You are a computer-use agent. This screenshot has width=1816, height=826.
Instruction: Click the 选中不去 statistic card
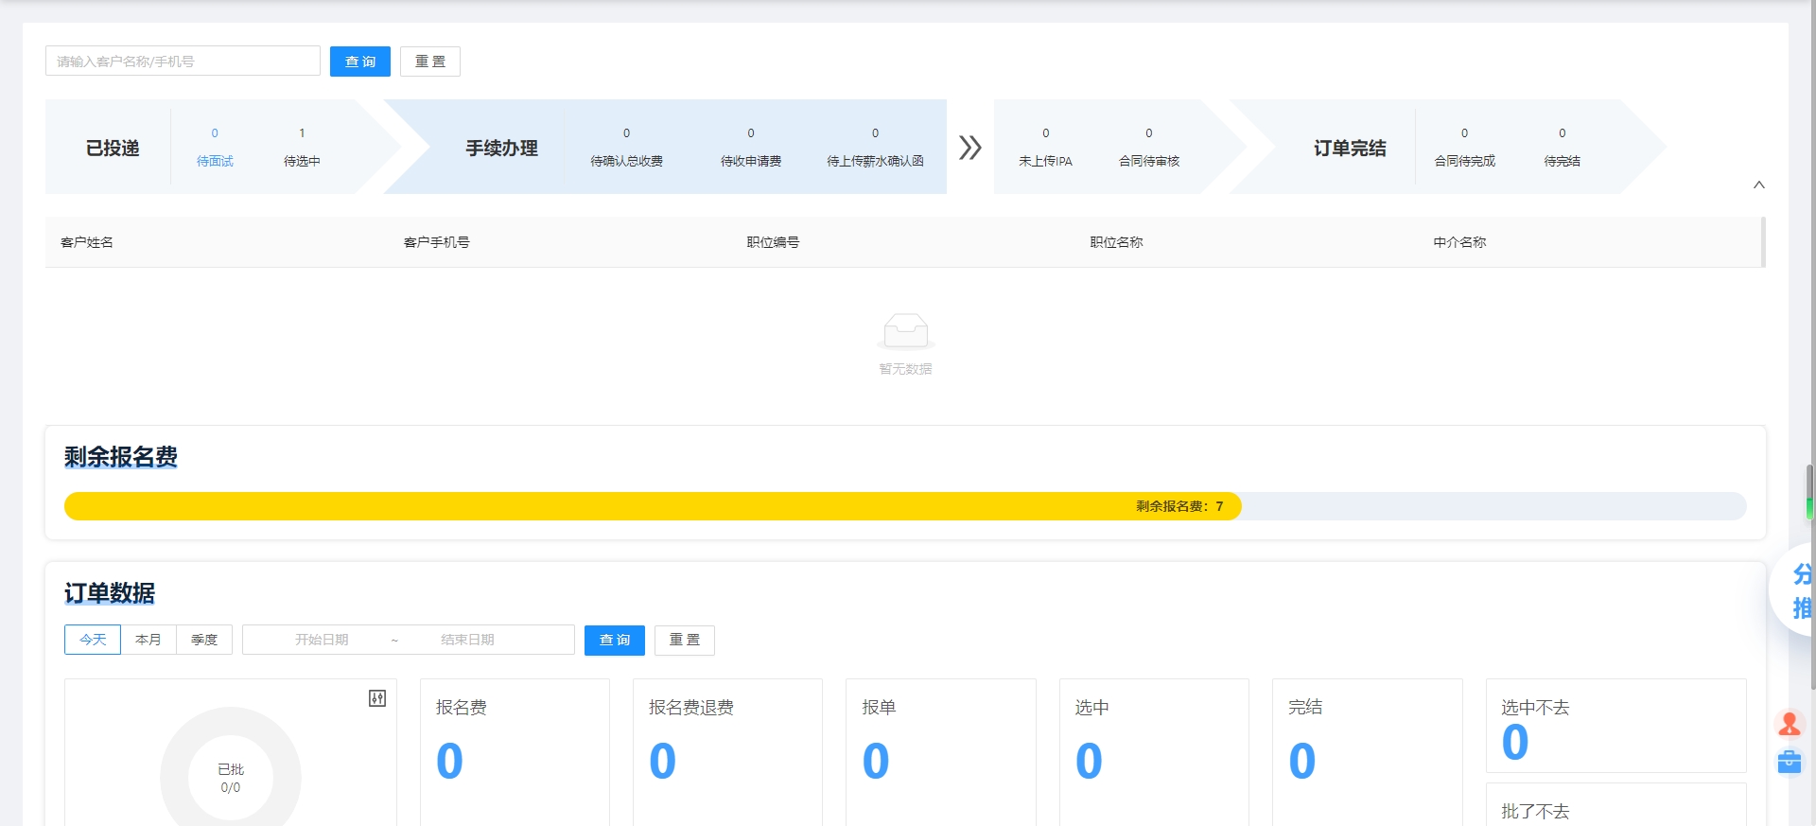pos(1616,726)
